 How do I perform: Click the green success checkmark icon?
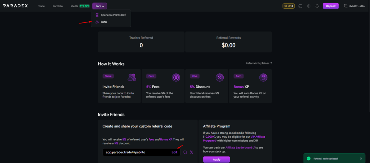click(x=308, y=159)
